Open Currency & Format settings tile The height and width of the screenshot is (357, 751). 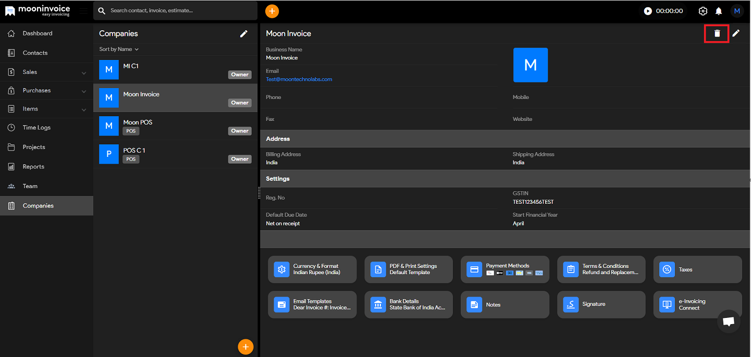click(x=312, y=269)
